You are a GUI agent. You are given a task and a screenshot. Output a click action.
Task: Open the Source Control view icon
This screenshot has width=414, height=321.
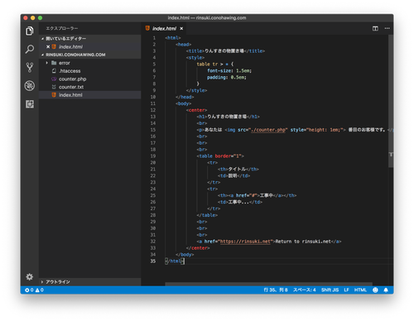pos(30,68)
